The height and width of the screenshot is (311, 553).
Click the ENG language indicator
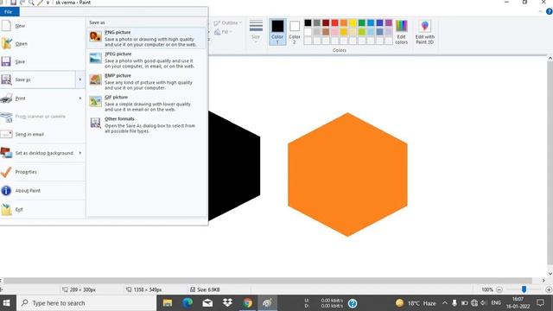496,303
